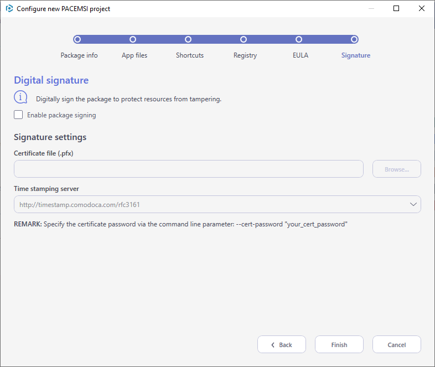Focus the Certificate file (.pfx) input field
Screen dimensions: 435x367
(189, 169)
